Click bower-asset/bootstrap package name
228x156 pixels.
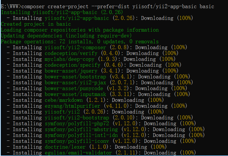coord(75,77)
